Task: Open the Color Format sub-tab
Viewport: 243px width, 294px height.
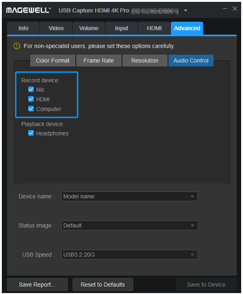Action: [x=53, y=61]
